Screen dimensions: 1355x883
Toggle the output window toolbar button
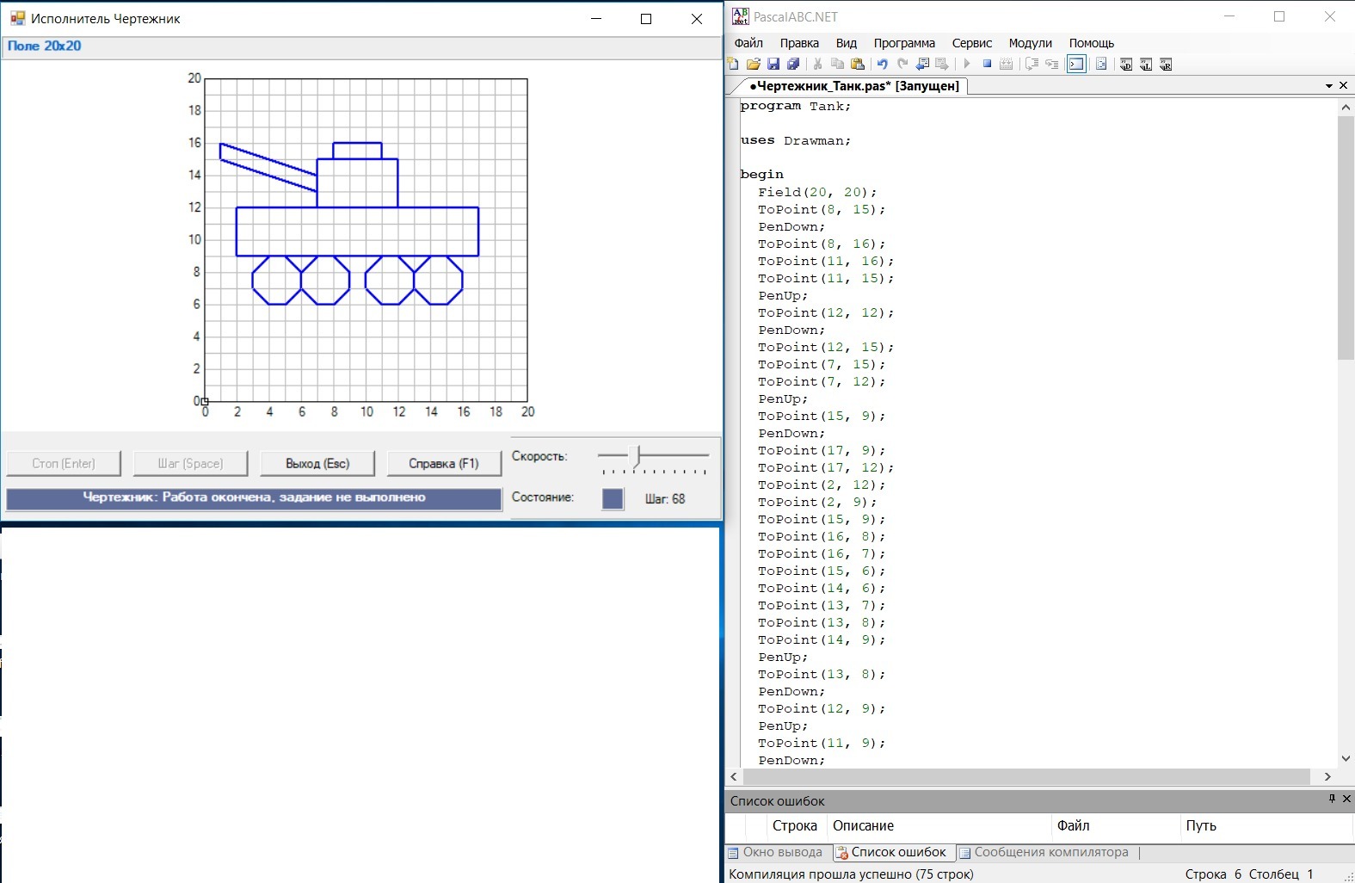click(x=1076, y=64)
